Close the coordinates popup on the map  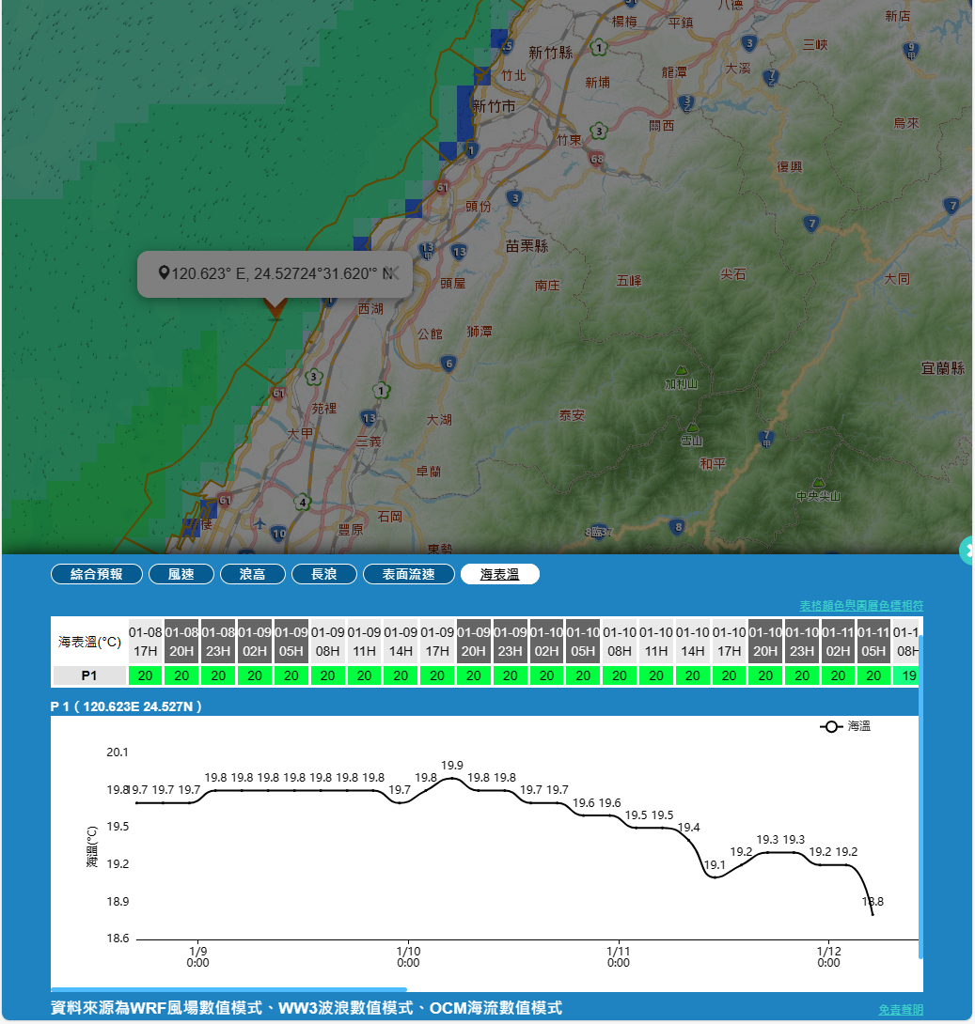394,272
